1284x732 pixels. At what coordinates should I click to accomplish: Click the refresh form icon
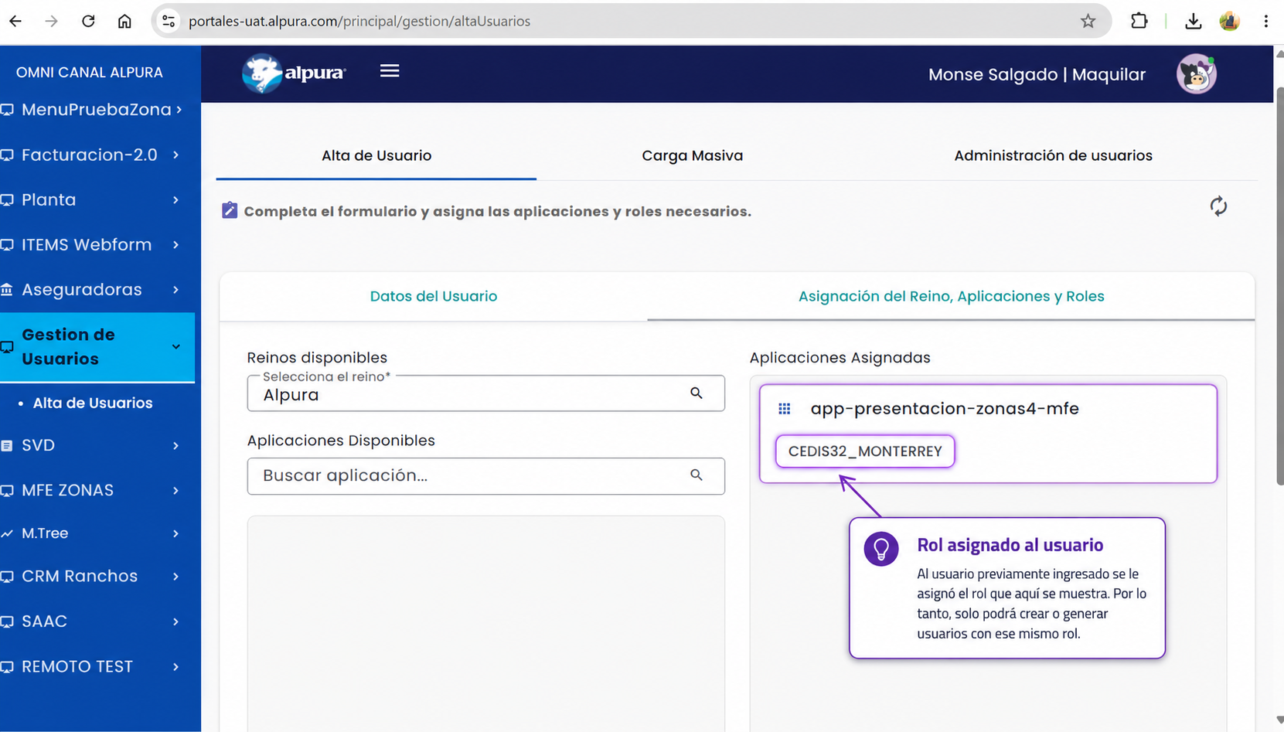tap(1218, 206)
